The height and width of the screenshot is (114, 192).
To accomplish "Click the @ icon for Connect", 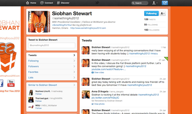I will tap(42, 3).
